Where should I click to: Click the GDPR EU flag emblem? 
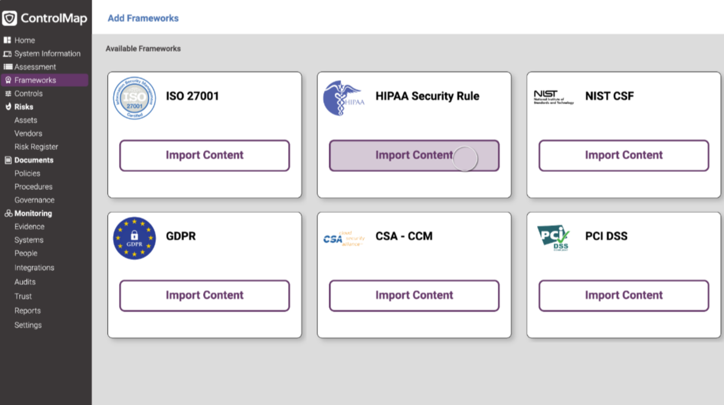(134, 238)
